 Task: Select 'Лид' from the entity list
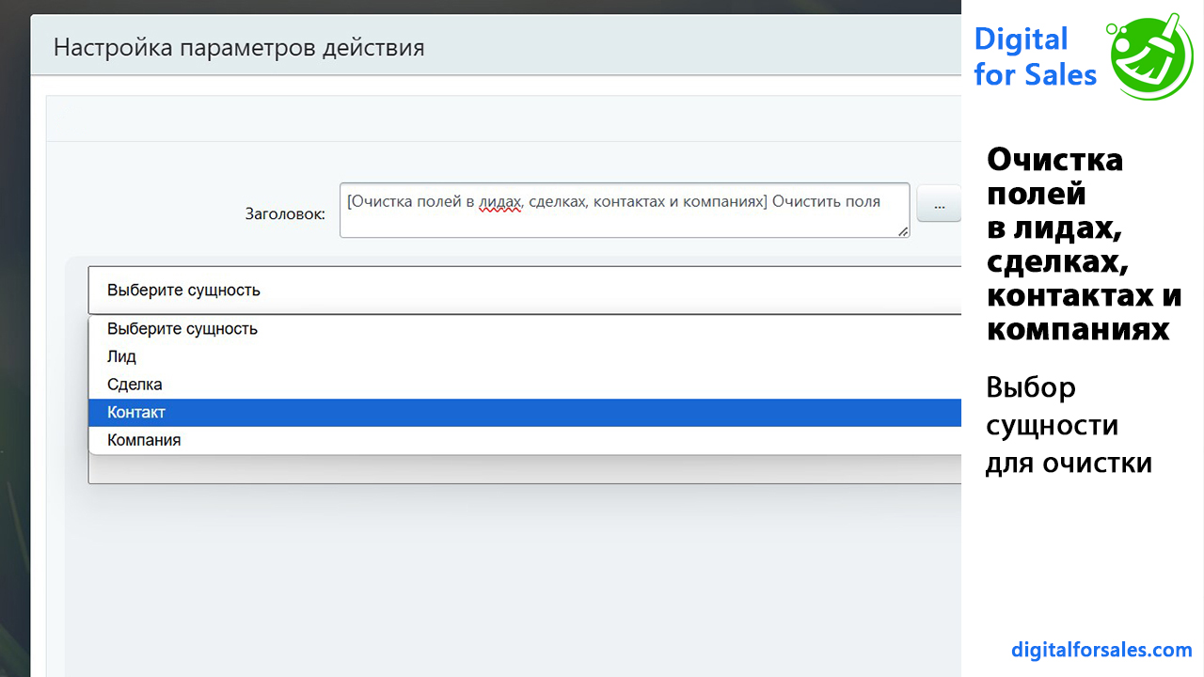point(122,357)
